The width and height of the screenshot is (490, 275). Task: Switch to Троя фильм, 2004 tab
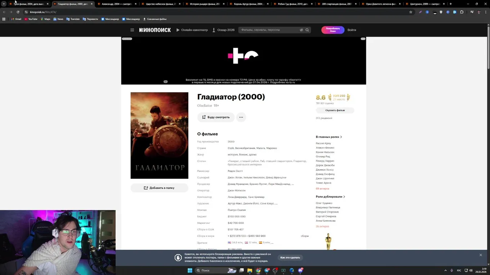tap(29, 4)
